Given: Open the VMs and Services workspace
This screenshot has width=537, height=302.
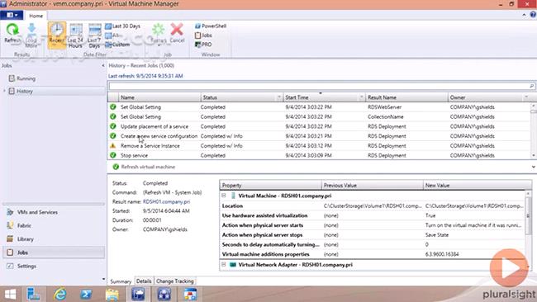Looking at the screenshot, I should pos(54,212).
